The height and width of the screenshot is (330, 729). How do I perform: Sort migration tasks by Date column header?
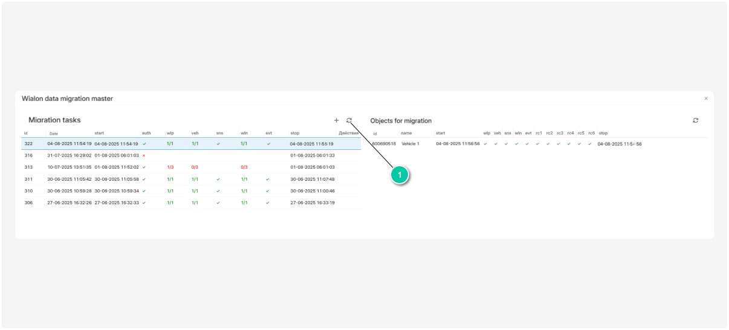54,134
